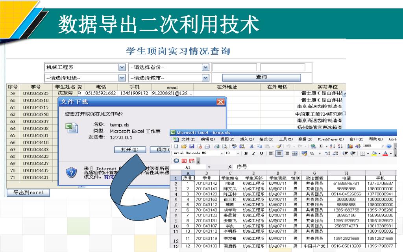The height and width of the screenshot is (252, 403).
Task: Click the fx insert function icon
Action: pos(230,167)
